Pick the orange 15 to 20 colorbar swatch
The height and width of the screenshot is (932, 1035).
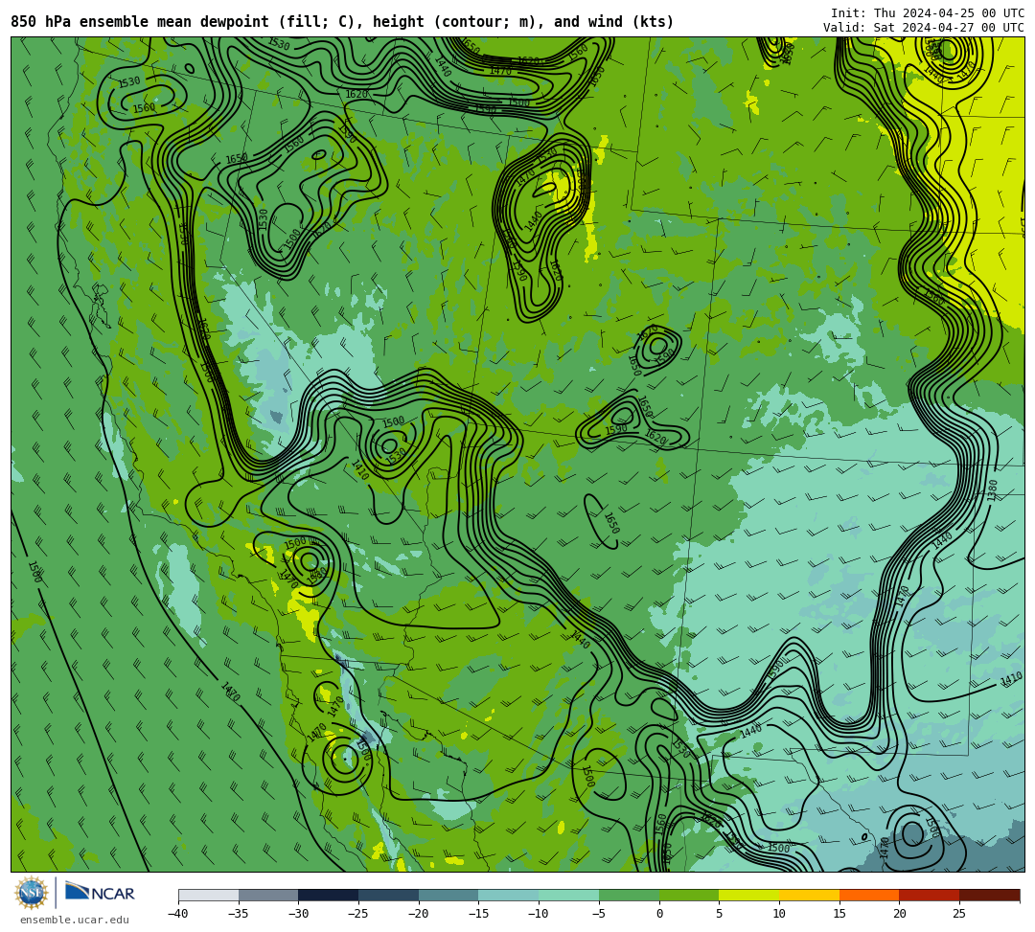pos(869,895)
